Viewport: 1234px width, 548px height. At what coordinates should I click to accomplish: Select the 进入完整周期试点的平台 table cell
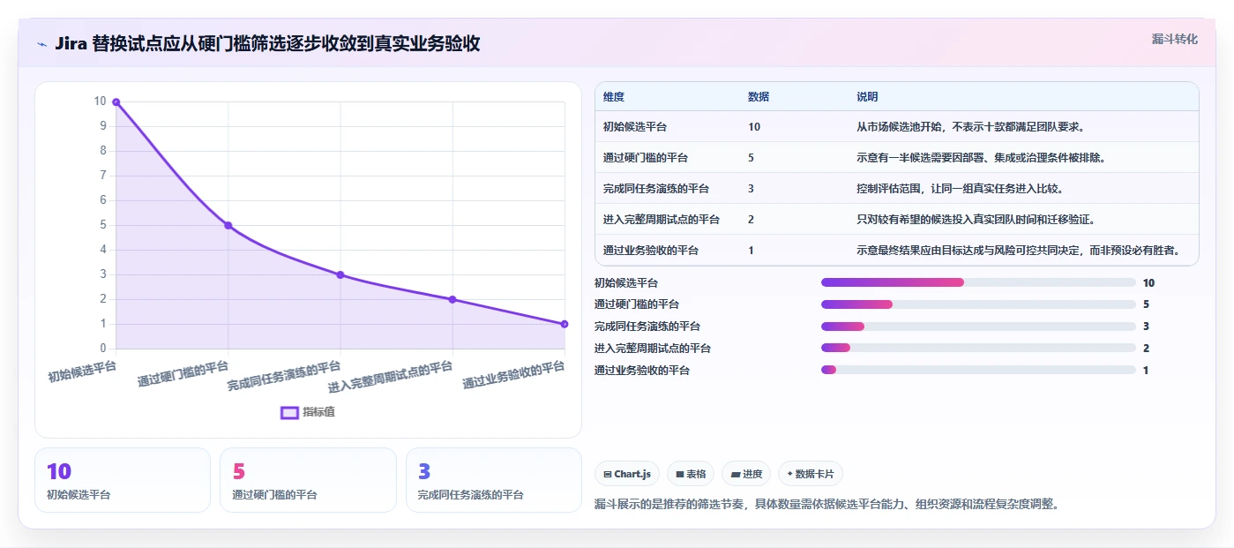tap(662, 220)
